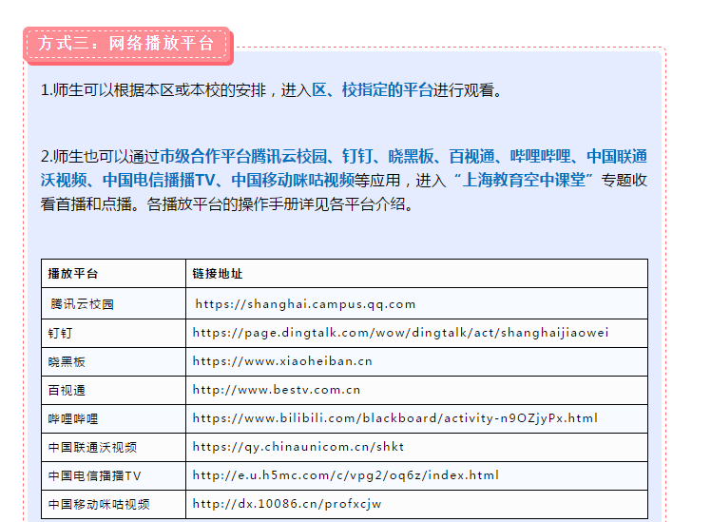
Task: Open the page.dingtalk.com shanghaijiaowei URL
Action: pos(400,333)
